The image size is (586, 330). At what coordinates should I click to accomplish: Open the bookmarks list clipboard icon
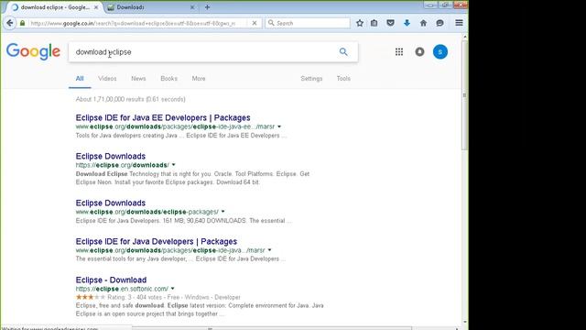[x=374, y=23]
